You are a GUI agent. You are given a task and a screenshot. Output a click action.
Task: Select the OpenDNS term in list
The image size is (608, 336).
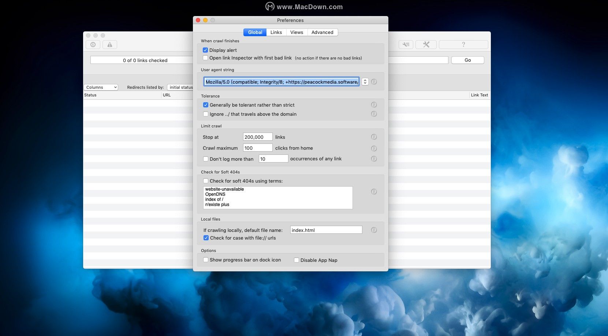pos(215,194)
